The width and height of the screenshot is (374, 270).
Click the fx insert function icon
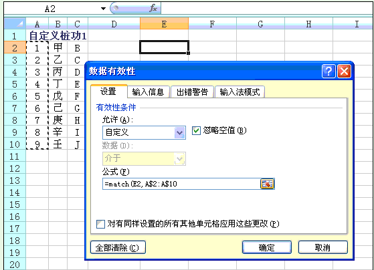point(153,8)
